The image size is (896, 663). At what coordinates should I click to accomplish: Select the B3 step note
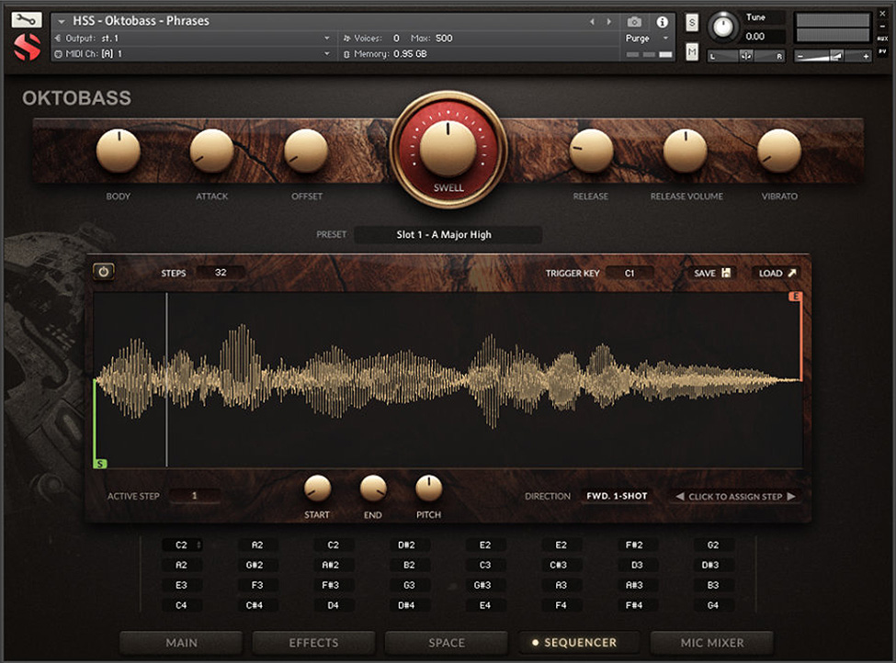pos(712,585)
